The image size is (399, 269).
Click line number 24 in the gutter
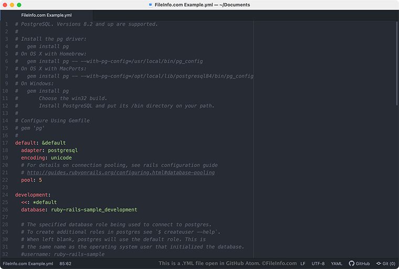[5, 195]
